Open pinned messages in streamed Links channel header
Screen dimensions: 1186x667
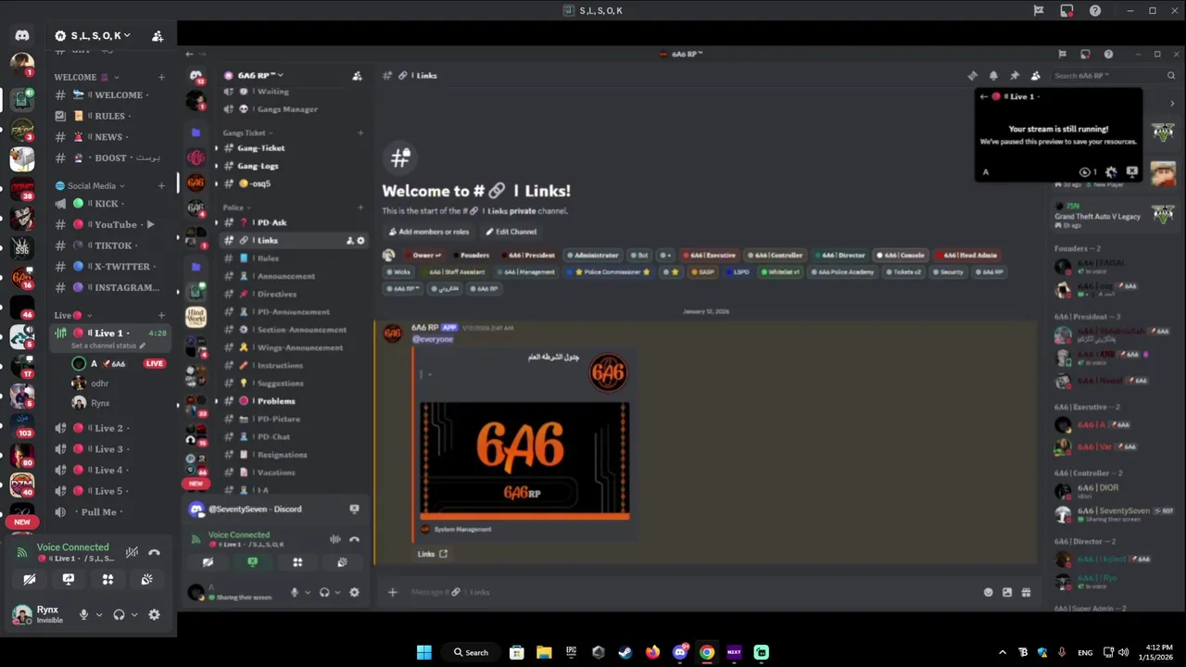click(x=1015, y=76)
